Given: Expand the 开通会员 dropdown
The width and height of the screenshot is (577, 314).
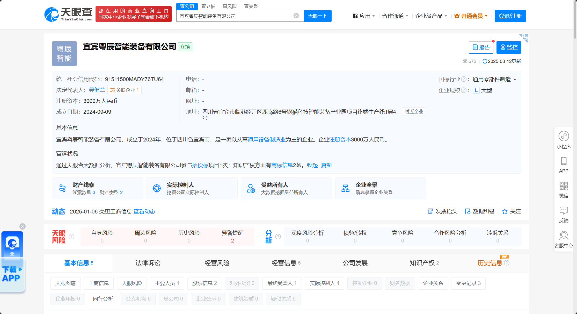Looking at the screenshot, I should tap(471, 16).
